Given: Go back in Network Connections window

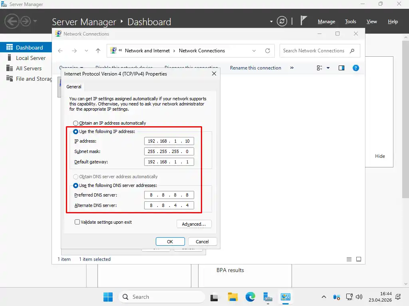Looking at the screenshot, I should point(60,51).
